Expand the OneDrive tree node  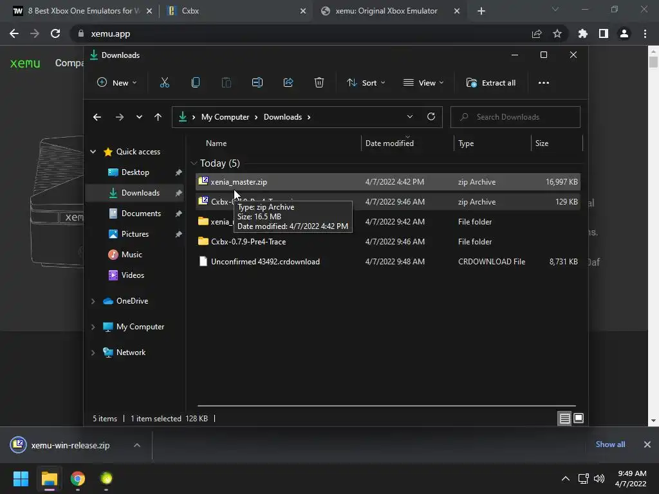pyautogui.click(x=93, y=301)
